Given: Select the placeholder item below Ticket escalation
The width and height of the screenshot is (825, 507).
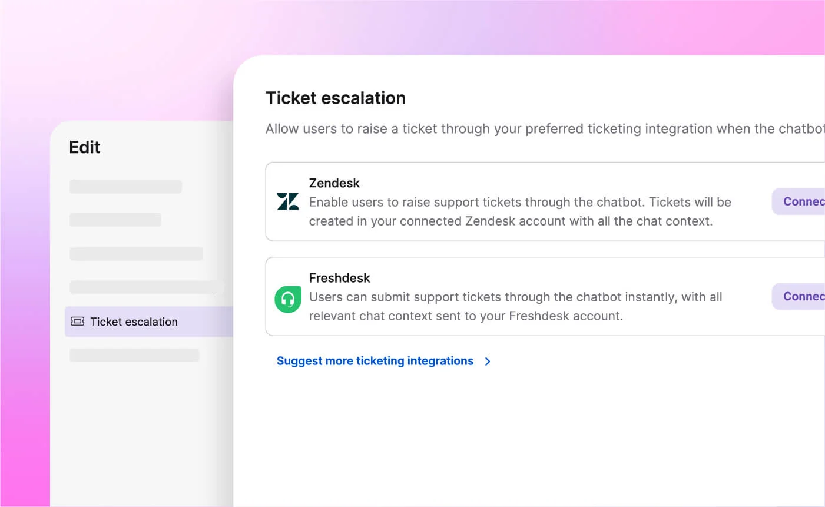Looking at the screenshot, I should (x=135, y=354).
